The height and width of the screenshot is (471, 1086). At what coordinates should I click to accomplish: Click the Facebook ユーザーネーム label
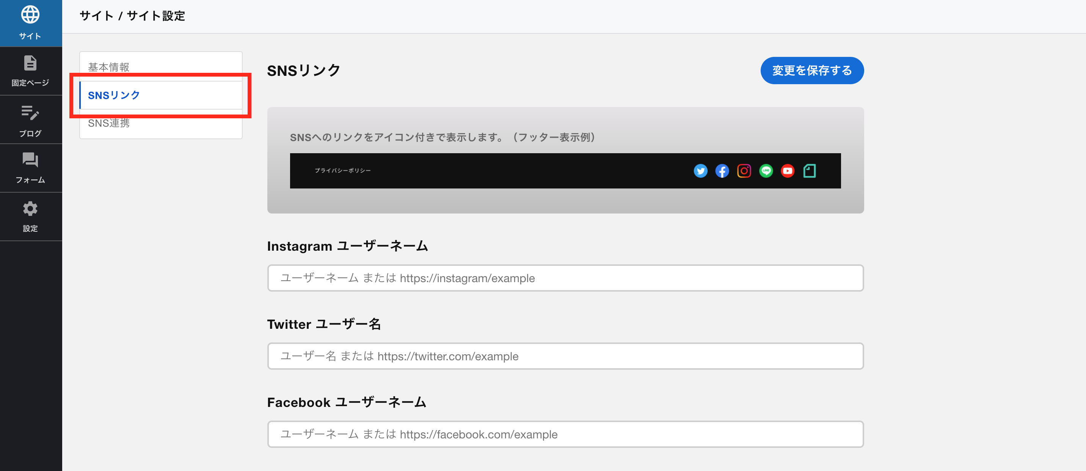(x=347, y=402)
